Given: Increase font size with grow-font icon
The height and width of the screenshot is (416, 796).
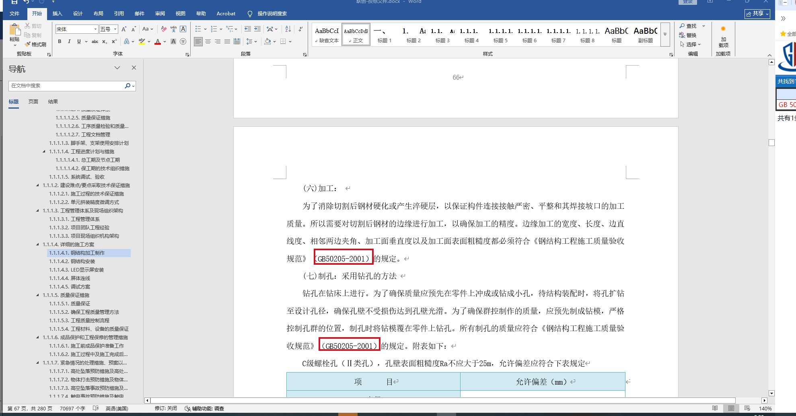Looking at the screenshot, I should (124, 29).
